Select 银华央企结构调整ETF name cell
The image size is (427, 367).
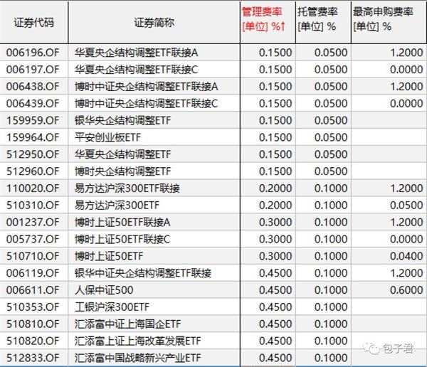(x=154, y=120)
